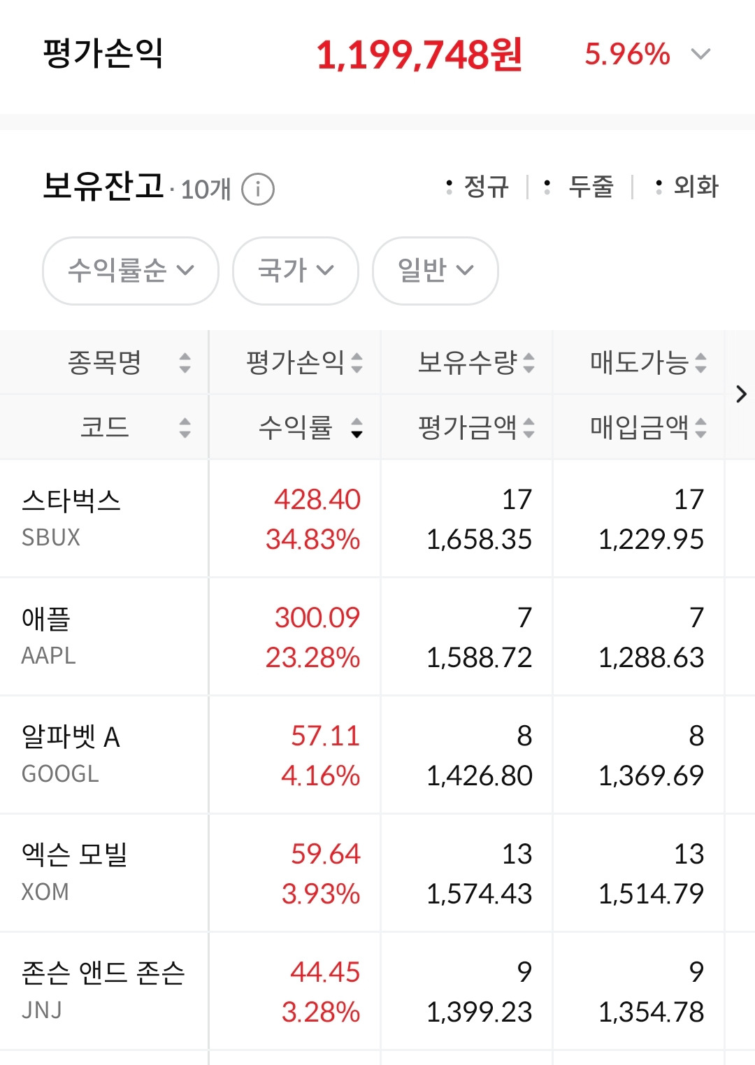The width and height of the screenshot is (755, 1065).
Task: Select the 엑슨 모빌 XOM row
Action: tap(377, 873)
